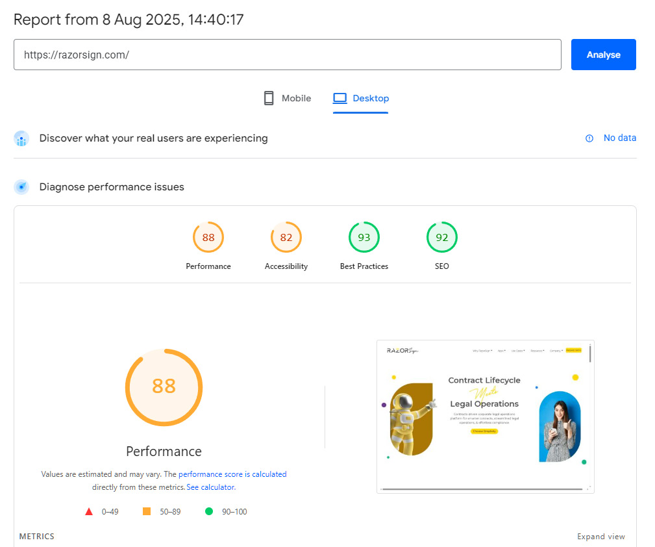
Task: Click the No data info icon
Action: (589, 138)
